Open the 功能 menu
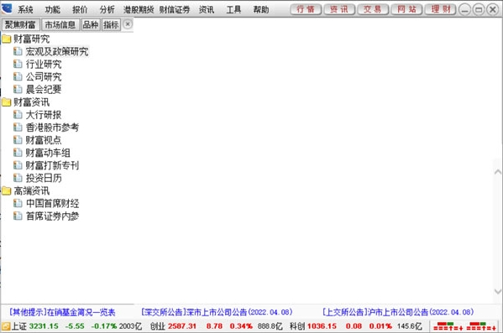The width and height of the screenshot is (503, 333). pyautogui.click(x=53, y=9)
